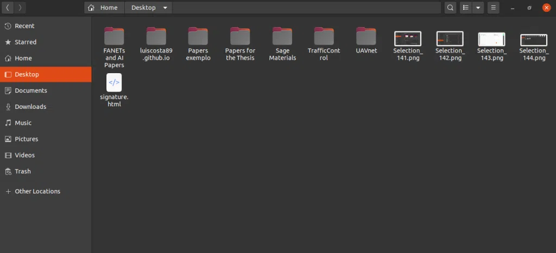Screen dimensions: 556x253
Task: Click the Documents page icon
Action: pyautogui.click(x=8, y=90)
